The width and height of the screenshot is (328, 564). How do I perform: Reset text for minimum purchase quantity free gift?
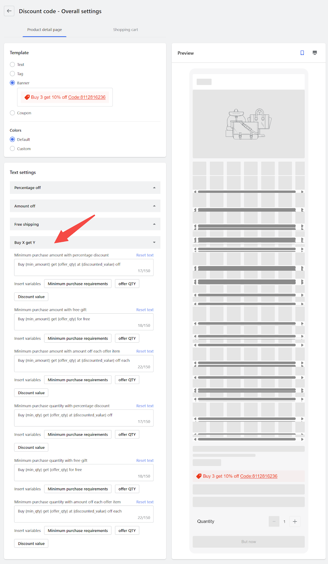pos(145,461)
